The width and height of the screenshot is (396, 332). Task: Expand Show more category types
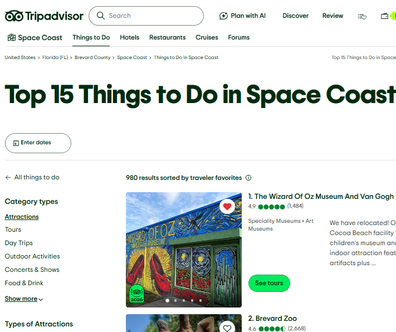(x=24, y=299)
